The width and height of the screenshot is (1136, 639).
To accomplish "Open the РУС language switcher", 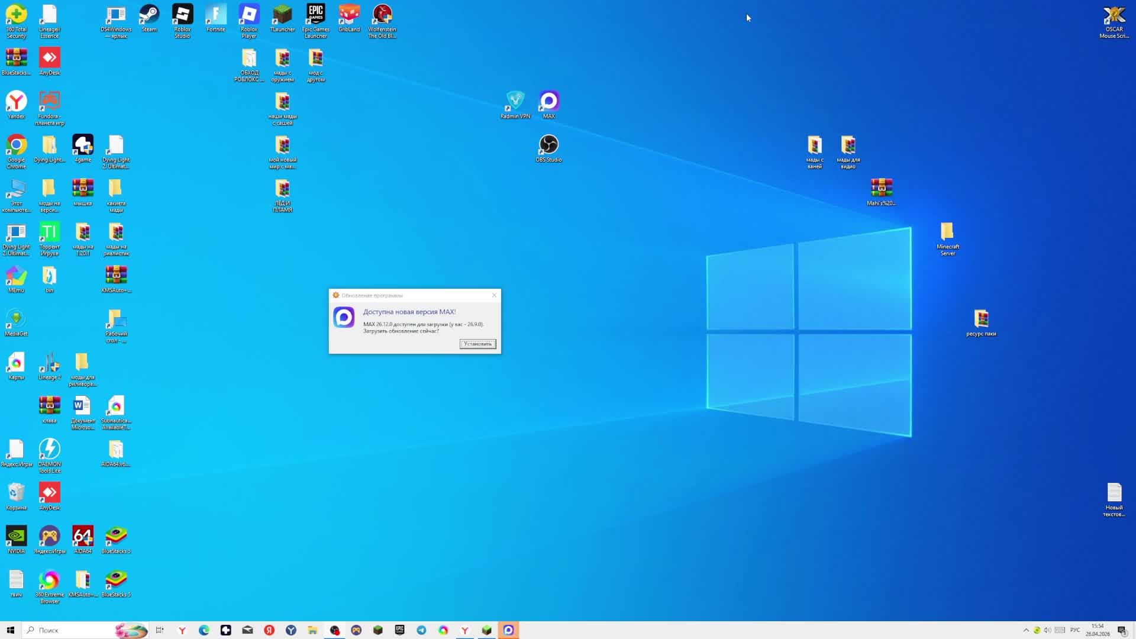I will click(x=1075, y=630).
